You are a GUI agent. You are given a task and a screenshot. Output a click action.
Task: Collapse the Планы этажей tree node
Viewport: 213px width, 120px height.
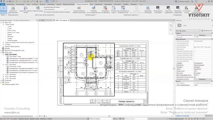coord(3,24)
